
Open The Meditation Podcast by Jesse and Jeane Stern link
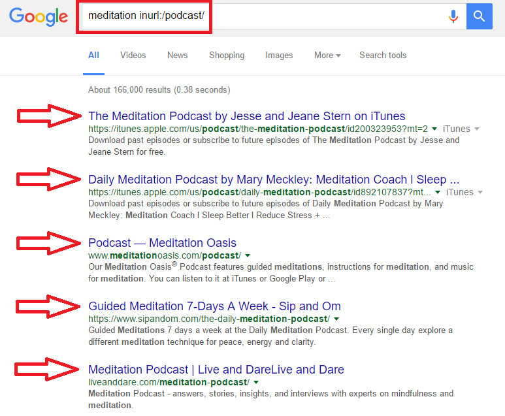click(x=247, y=116)
